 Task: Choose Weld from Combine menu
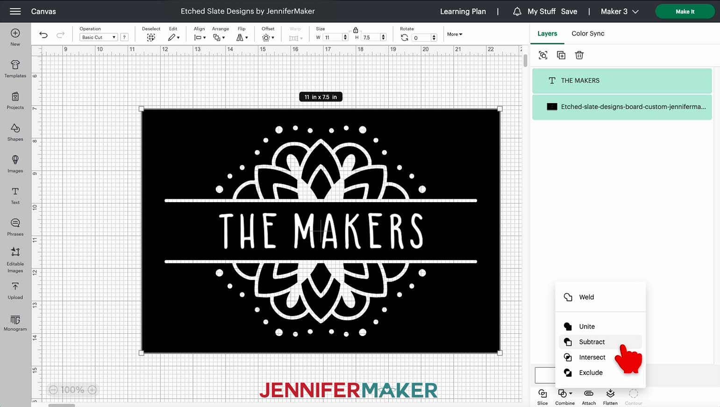tap(600, 297)
